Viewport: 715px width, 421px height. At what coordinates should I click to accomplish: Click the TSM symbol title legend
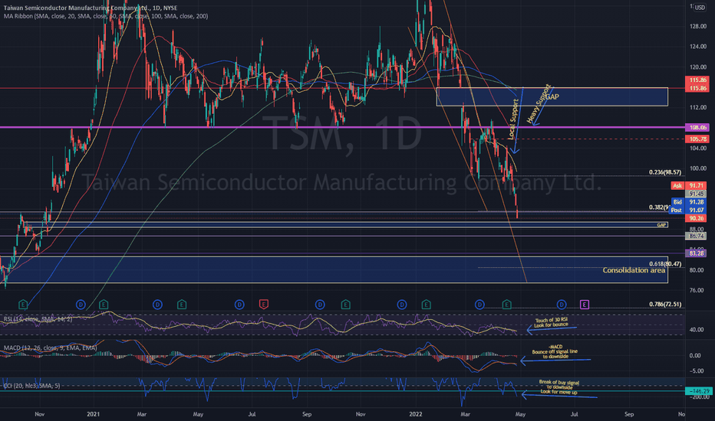(x=91, y=8)
